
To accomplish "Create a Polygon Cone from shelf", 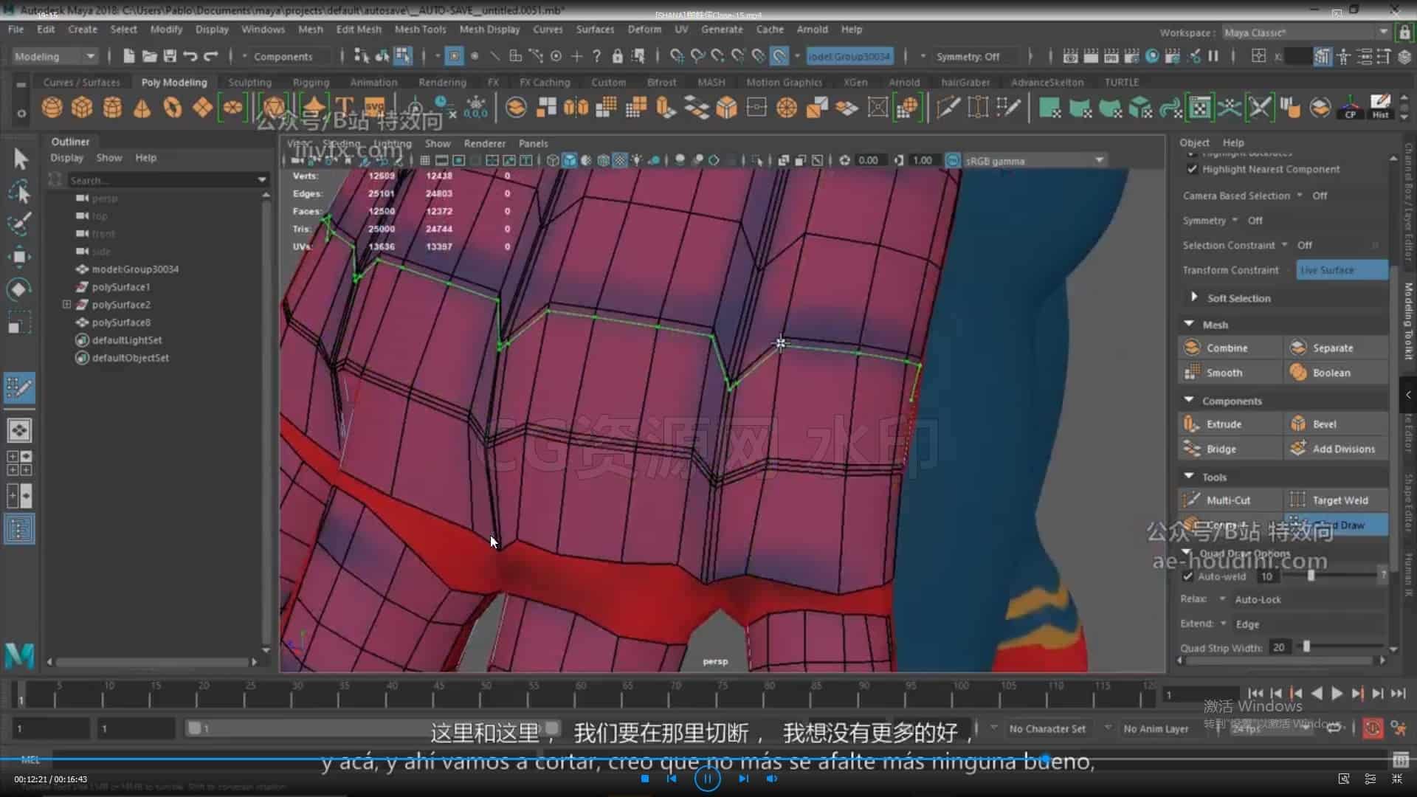I will pyautogui.click(x=142, y=108).
